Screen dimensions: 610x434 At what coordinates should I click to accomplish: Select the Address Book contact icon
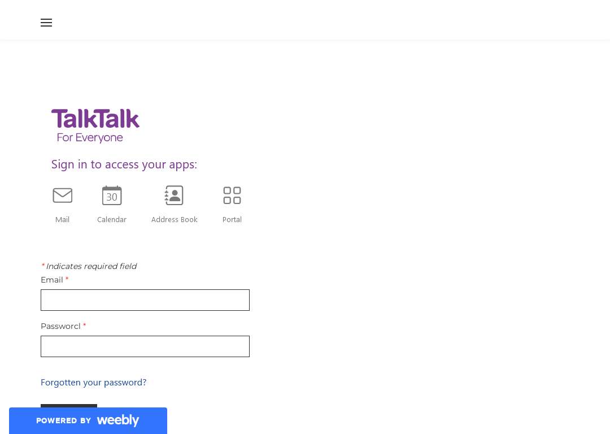[x=174, y=196]
